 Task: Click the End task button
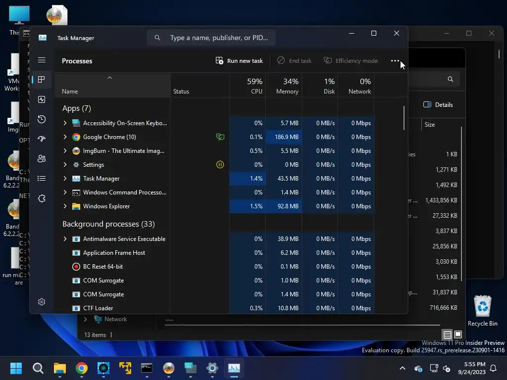tap(295, 61)
